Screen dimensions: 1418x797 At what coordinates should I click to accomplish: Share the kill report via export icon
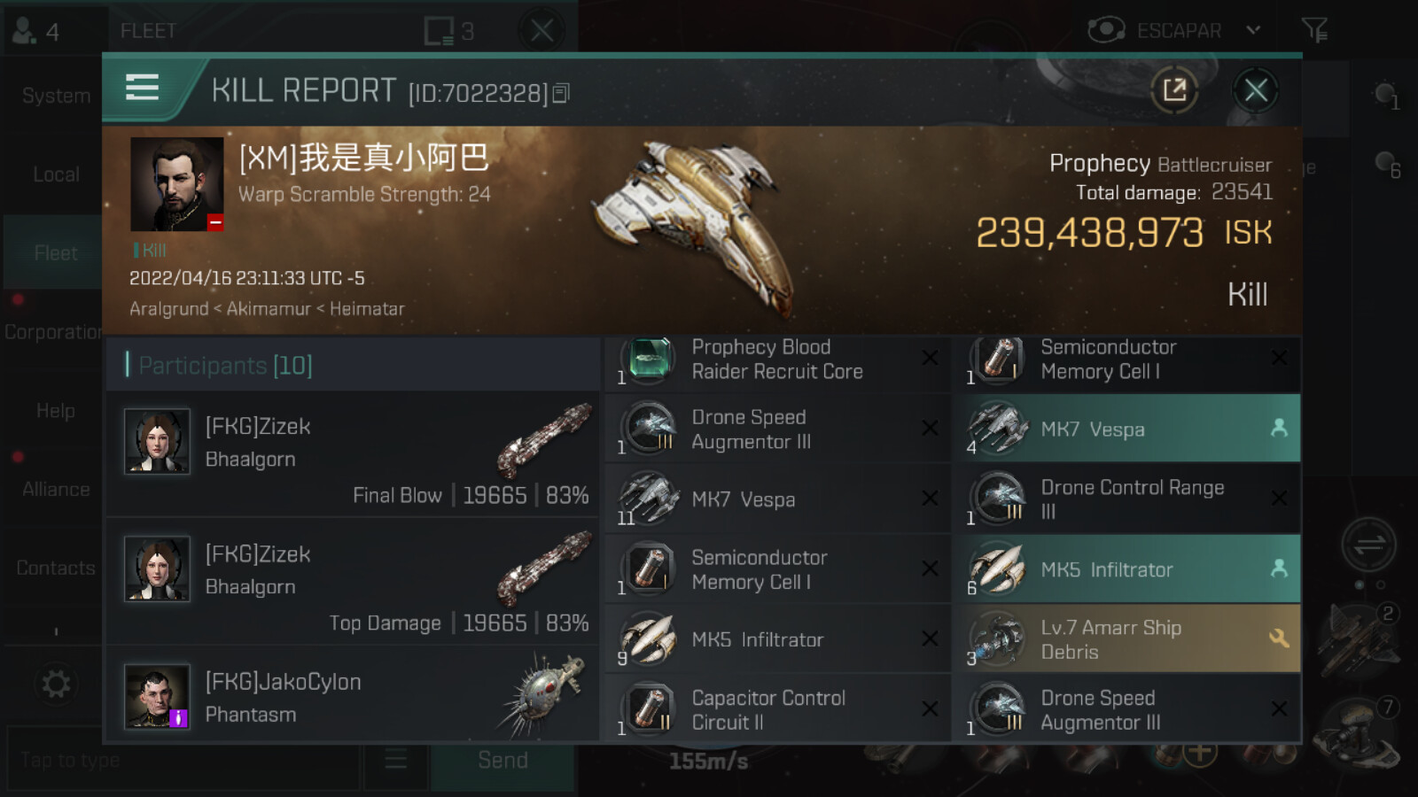[x=1174, y=89]
